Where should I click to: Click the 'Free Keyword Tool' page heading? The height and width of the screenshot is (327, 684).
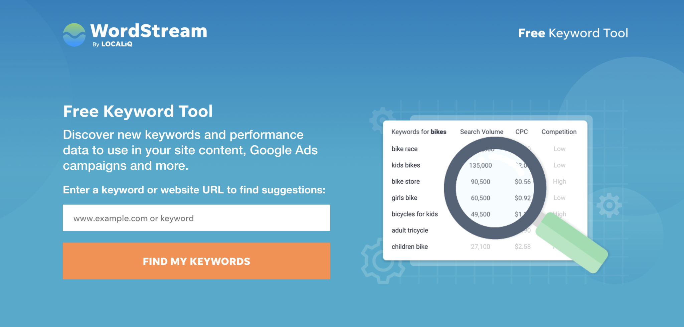click(138, 112)
